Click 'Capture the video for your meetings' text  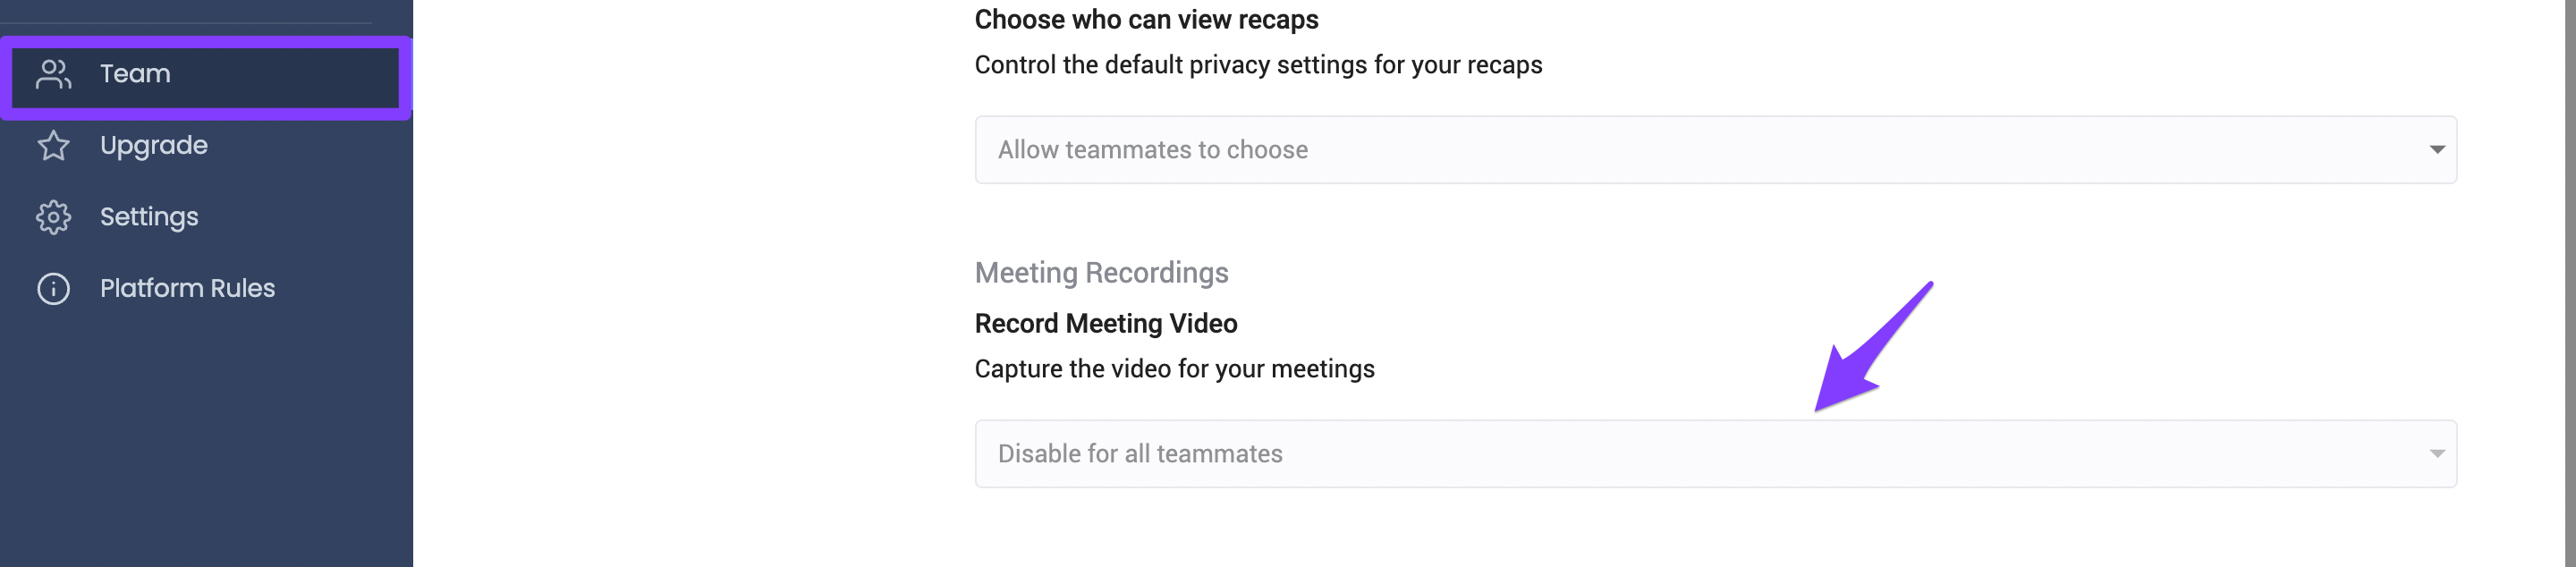(x=1174, y=369)
